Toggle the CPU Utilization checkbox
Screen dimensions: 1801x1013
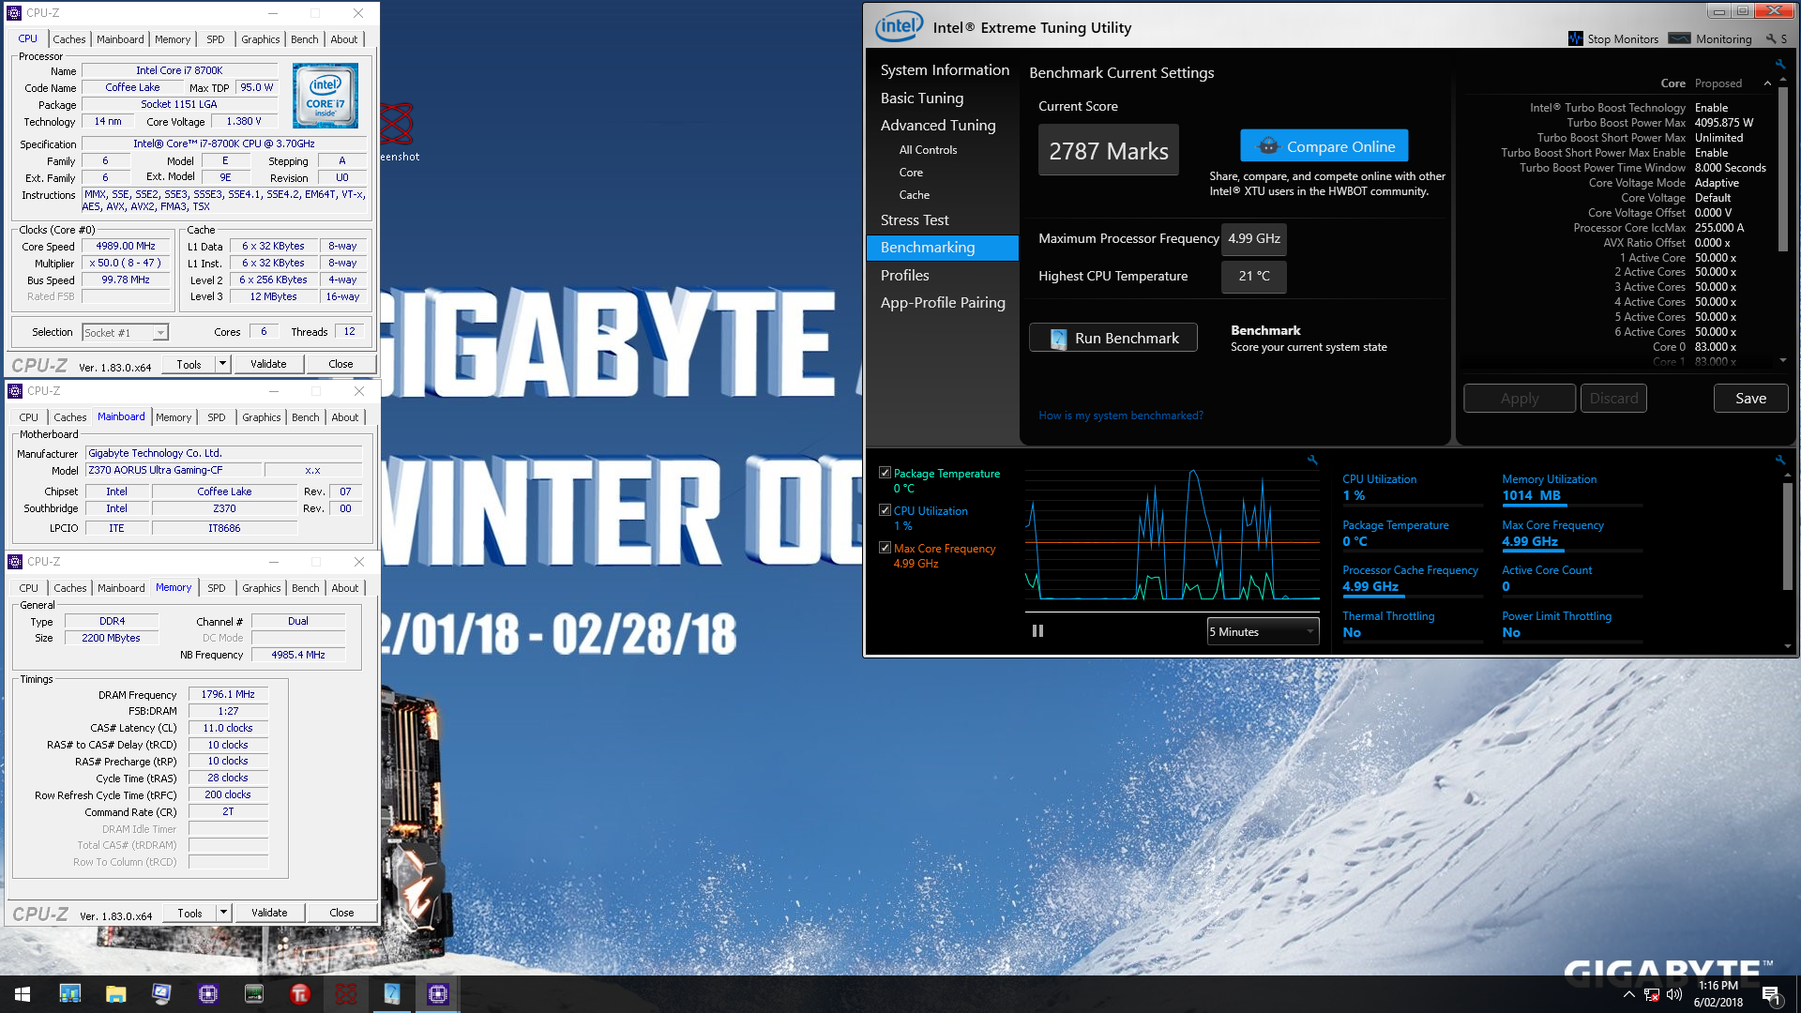click(885, 510)
